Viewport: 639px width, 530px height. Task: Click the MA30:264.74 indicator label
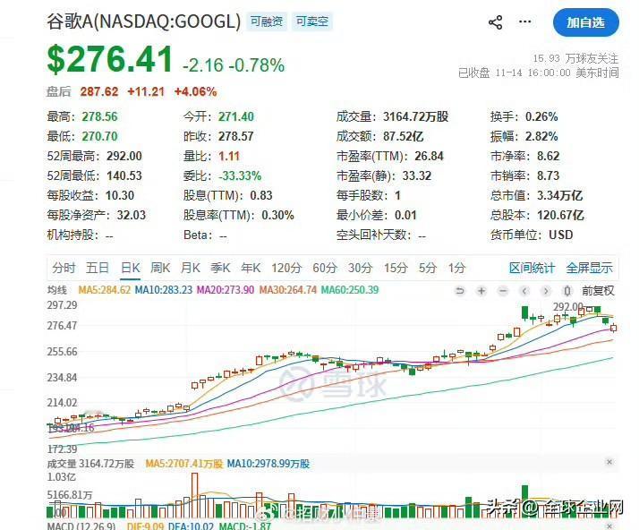pos(287,290)
